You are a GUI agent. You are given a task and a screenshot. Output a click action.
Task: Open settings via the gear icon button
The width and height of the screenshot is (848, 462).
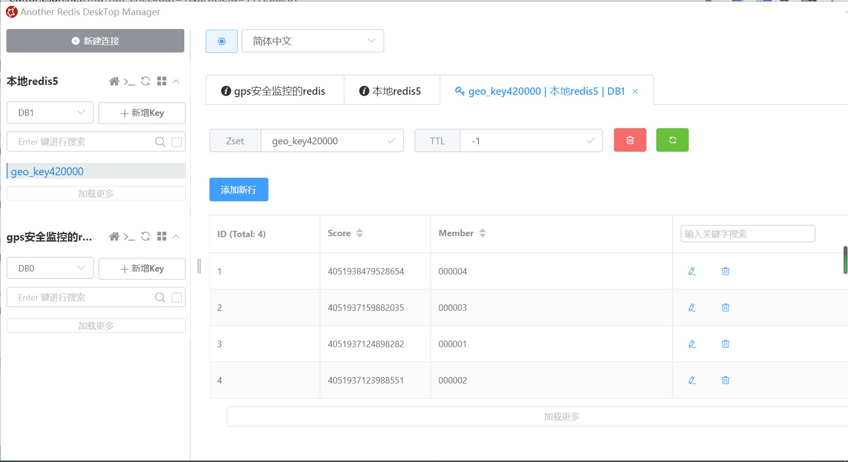(x=222, y=41)
